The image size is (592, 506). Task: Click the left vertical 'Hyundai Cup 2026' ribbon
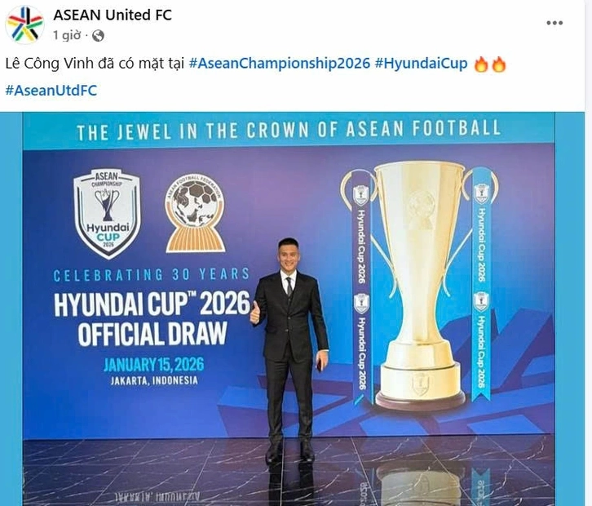(361, 288)
